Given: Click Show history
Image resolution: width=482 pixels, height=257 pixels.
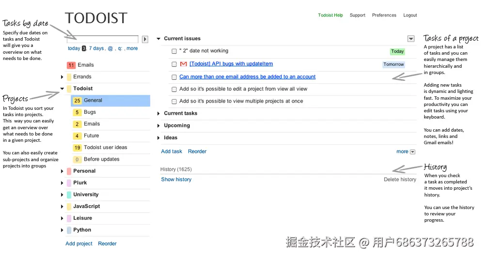Looking at the screenshot, I should pos(176,179).
